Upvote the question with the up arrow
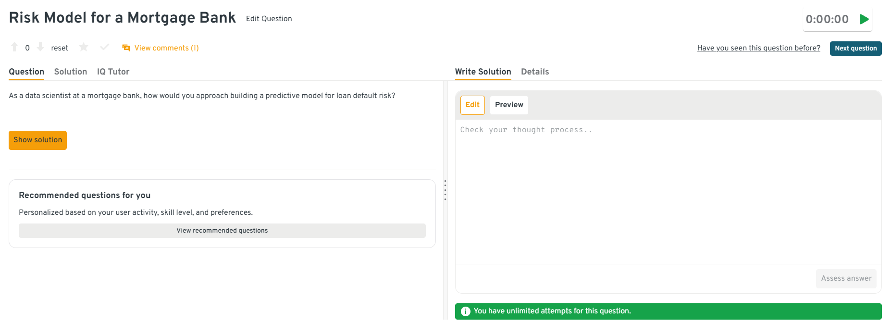 14,47
